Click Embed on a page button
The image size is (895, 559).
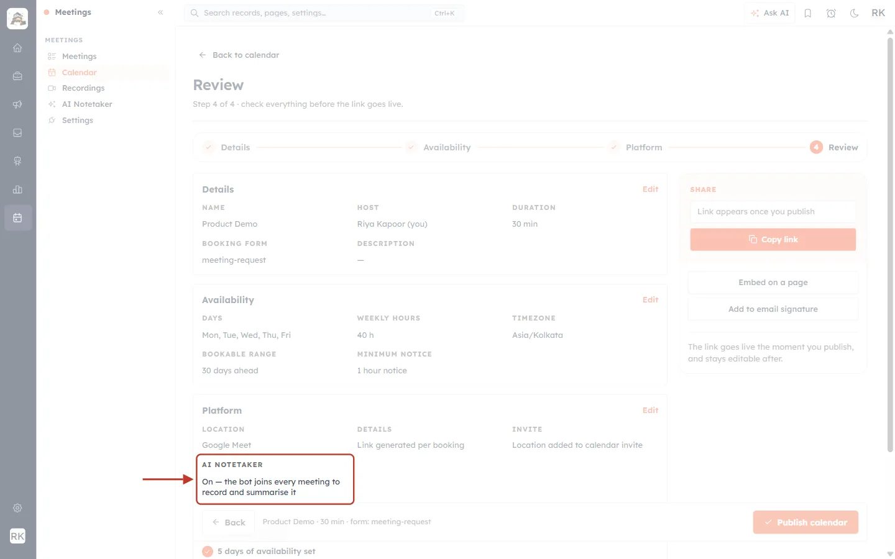773,283
